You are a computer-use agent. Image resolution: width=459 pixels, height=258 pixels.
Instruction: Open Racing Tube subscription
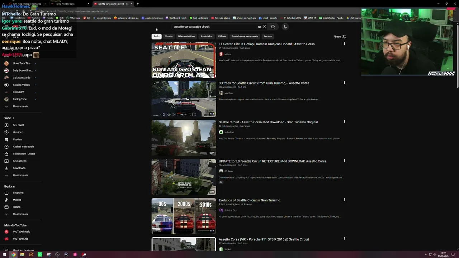pos(20,99)
